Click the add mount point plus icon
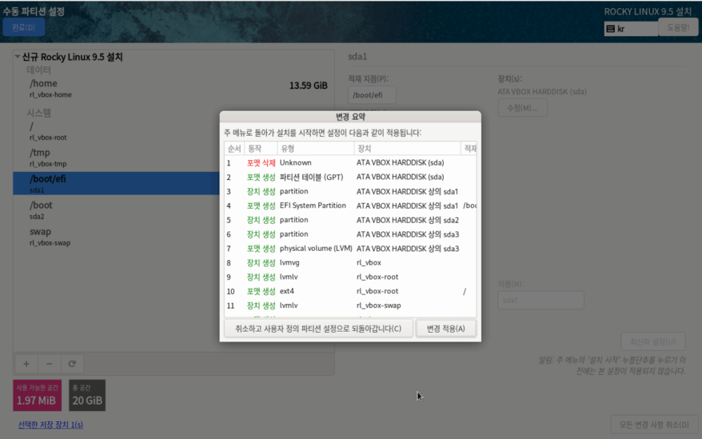 coord(27,364)
